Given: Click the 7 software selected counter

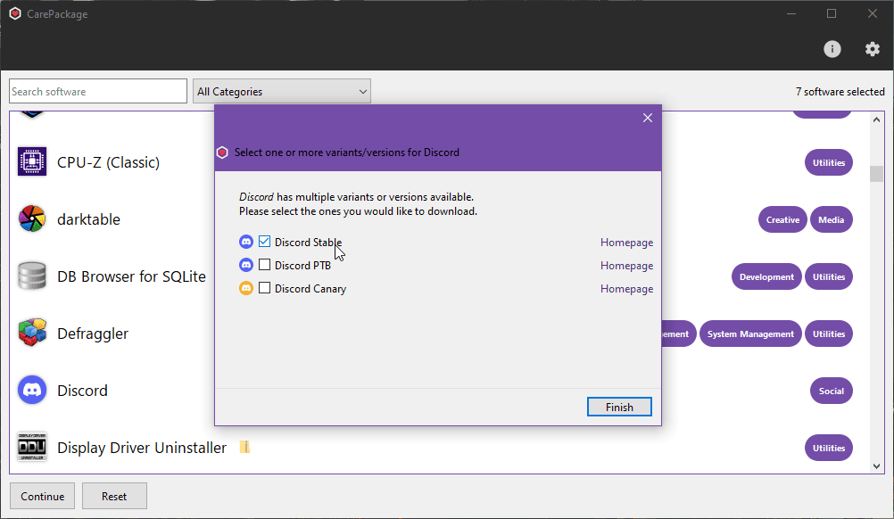Looking at the screenshot, I should pos(840,92).
